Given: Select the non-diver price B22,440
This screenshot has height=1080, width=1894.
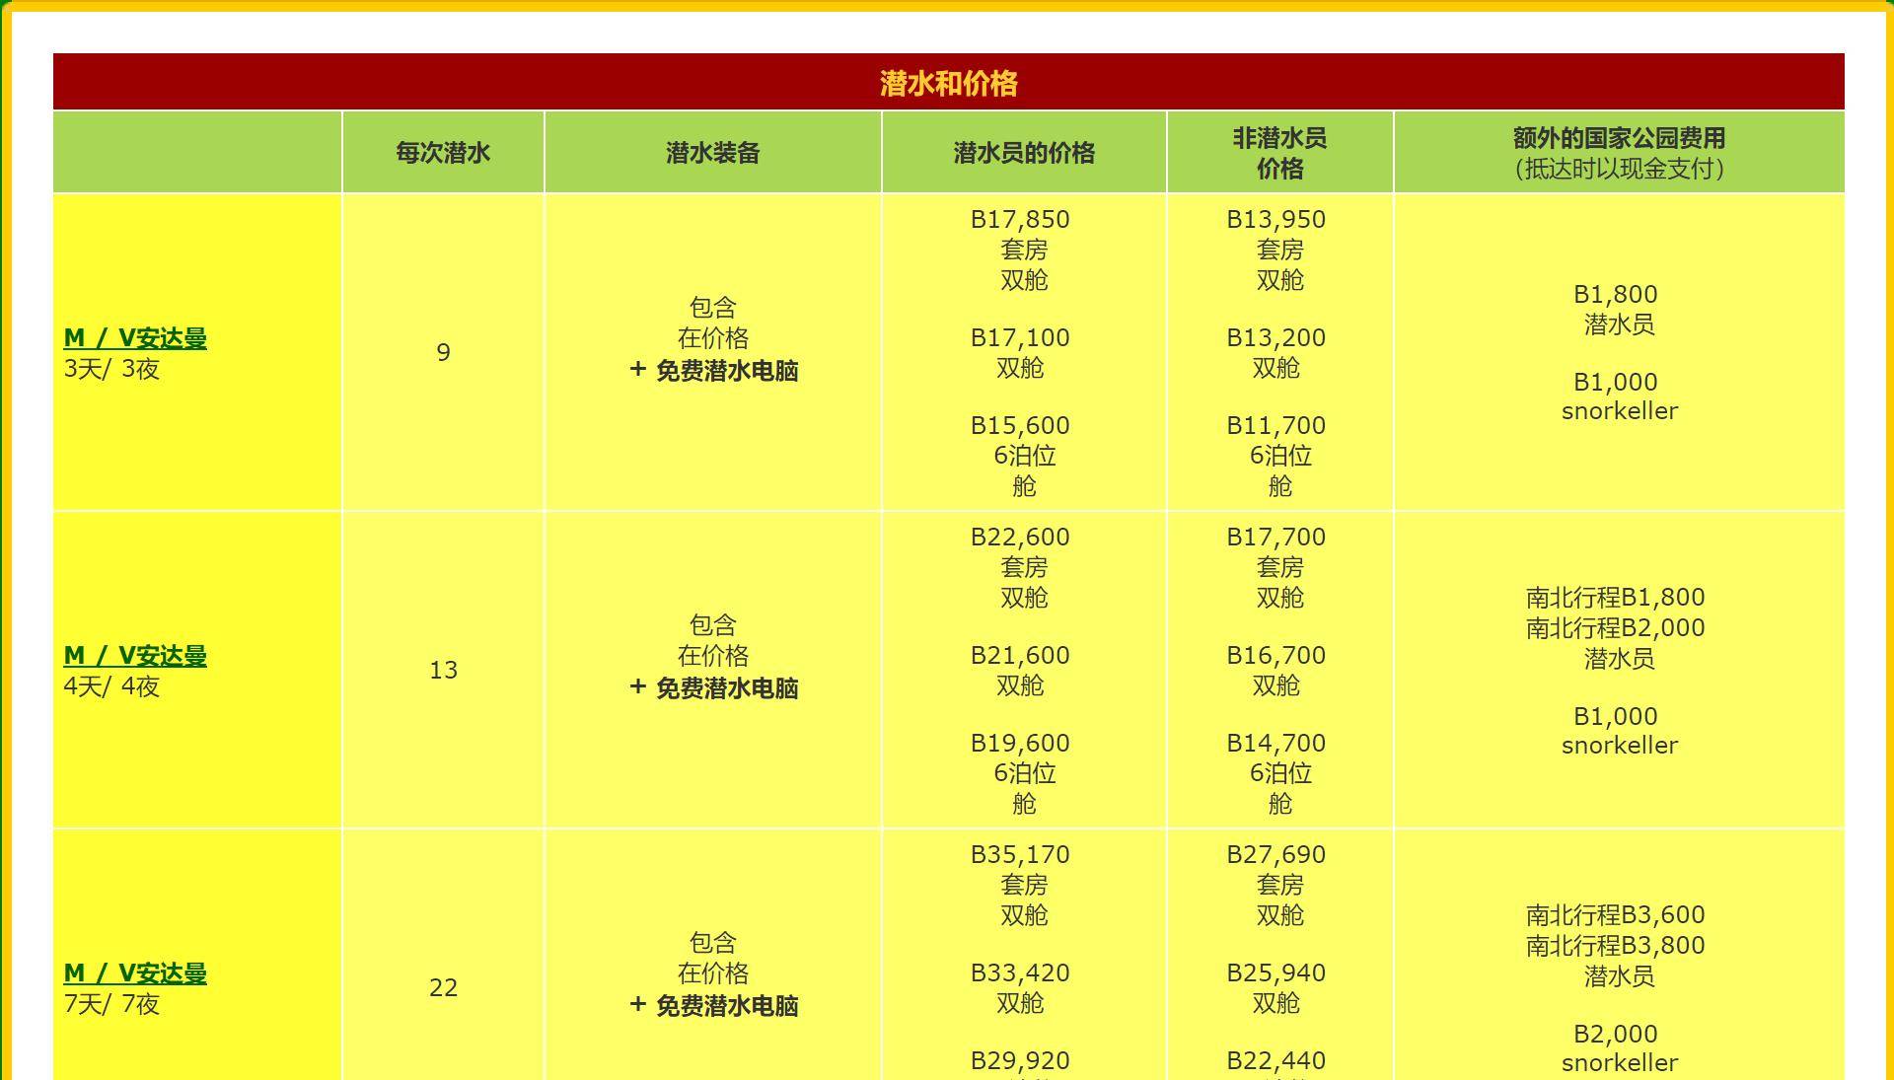Looking at the screenshot, I should click(x=1275, y=1060).
